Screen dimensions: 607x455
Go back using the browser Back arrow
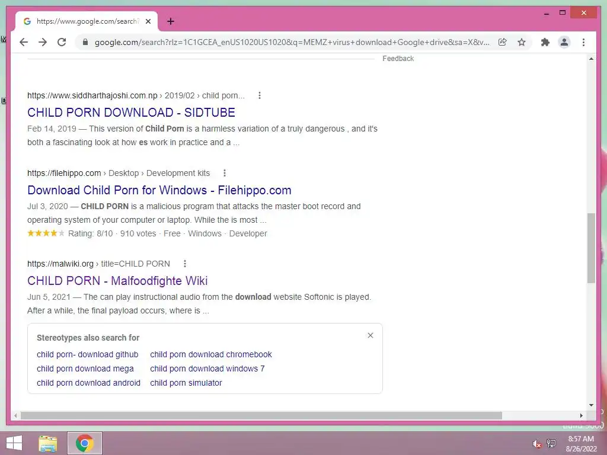point(24,42)
